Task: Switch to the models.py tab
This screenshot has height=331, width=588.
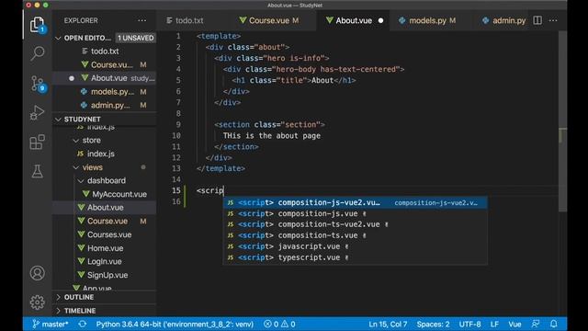Action: (x=427, y=20)
